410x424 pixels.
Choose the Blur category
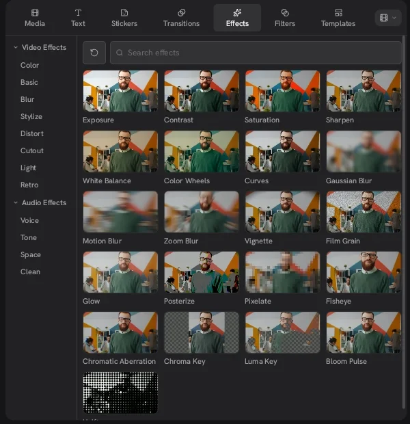click(27, 99)
